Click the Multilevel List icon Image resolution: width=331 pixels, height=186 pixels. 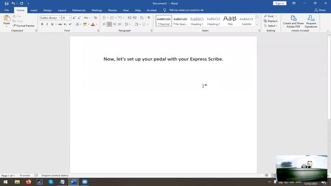(x=120, y=18)
